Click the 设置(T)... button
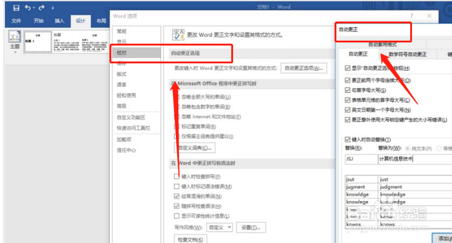The width and height of the screenshot is (452, 243). click(x=251, y=228)
